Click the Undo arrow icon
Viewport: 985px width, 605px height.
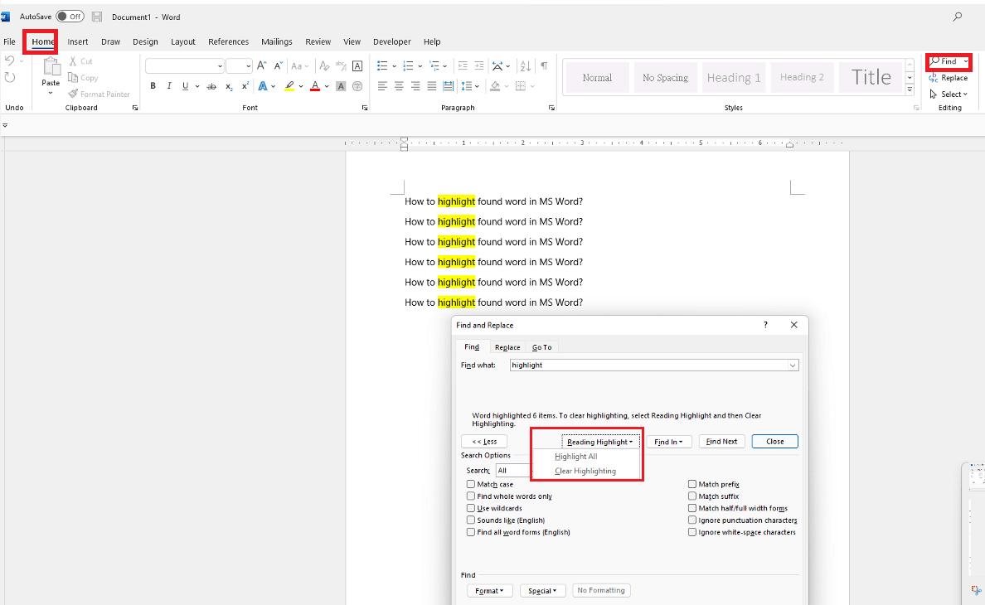pyautogui.click(x=10, y=61)
